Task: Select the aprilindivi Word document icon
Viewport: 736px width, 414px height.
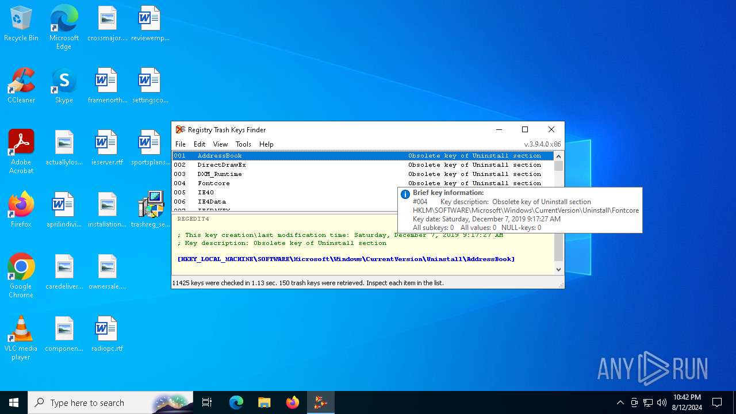Action: [64, 210]
